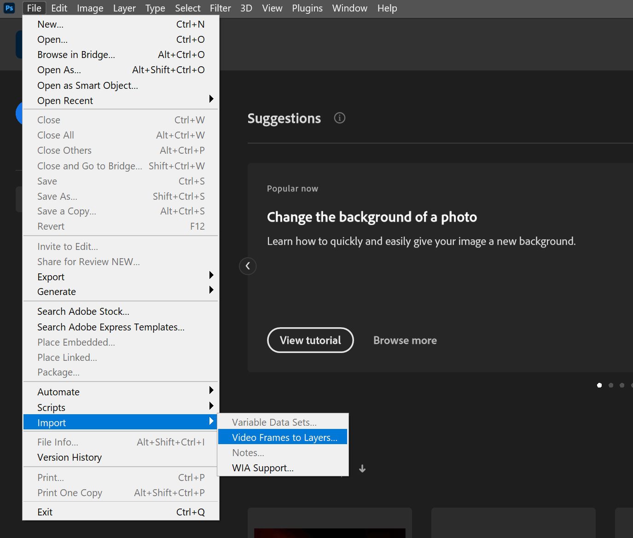Expand the Scripts submenu
The image size is (633, 538).
[x=121, y=407]
